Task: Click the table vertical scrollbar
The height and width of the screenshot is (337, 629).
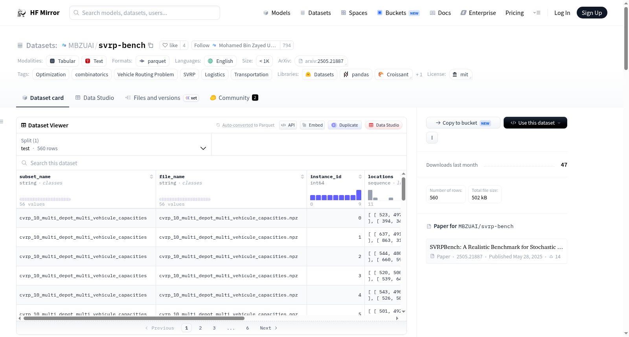Action: click(403, 189)
